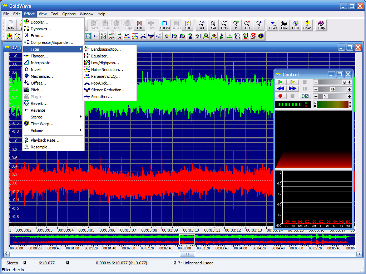The height and width of the screenshot is (274, 366).
Task: Click the Noise Reduction icon in the effects toolbar
Action: [x=135, y=36]
